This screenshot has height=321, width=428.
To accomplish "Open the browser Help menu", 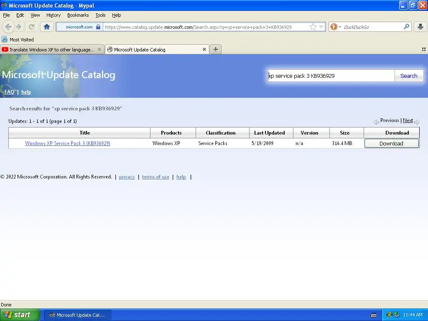I will click(116, 15).
